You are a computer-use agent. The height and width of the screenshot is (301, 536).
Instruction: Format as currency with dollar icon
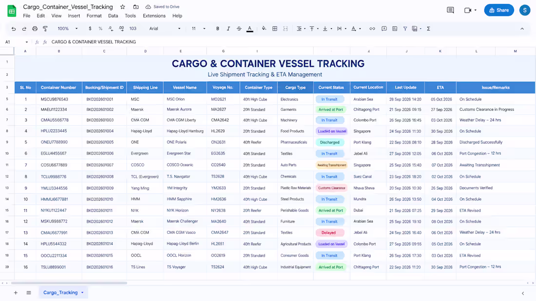pos(90,29)
